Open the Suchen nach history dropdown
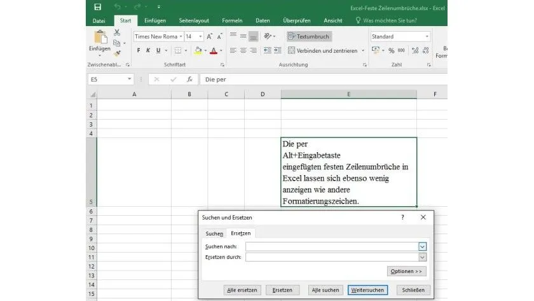The image size is (534, 301). tap(422, 246)
